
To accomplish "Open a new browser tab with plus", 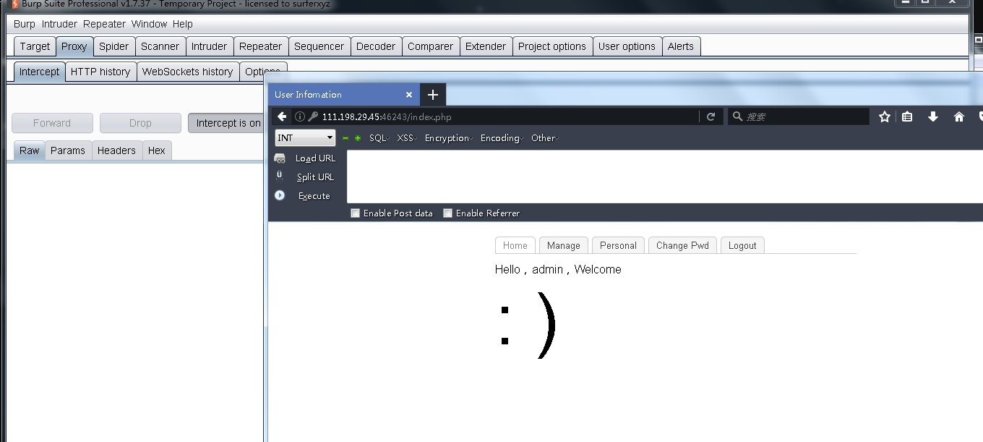I will click(x=433, y=95).
